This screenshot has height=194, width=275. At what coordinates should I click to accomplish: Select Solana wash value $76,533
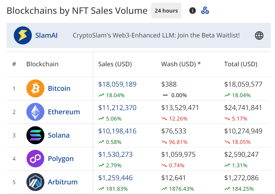[173, 131]
